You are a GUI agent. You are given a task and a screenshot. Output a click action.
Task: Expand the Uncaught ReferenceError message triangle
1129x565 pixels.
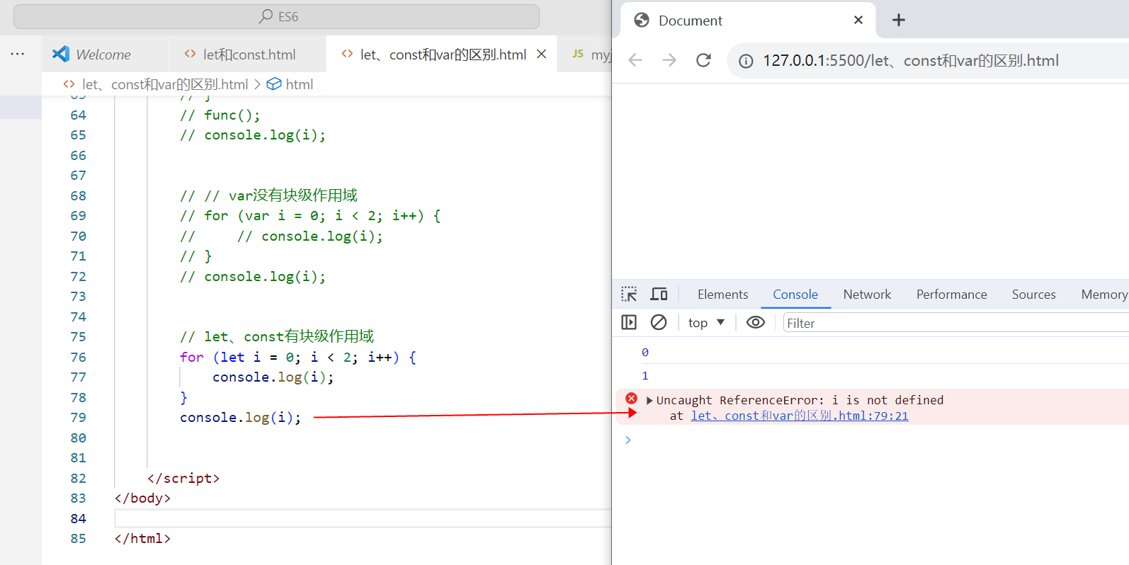(649, 401)
